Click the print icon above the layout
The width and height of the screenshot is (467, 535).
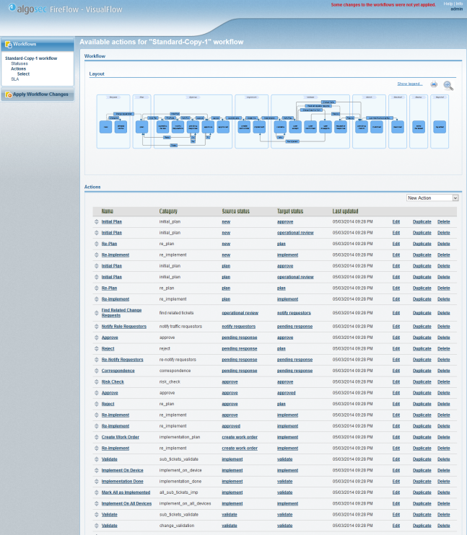click(x=434, y=84)
